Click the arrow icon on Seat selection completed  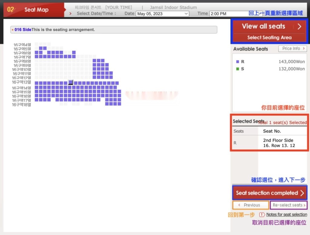tap(302, 193)
